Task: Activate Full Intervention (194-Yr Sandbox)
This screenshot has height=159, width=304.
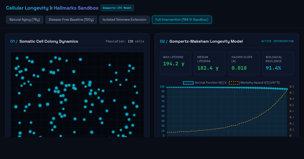Action: coord(182,20)
